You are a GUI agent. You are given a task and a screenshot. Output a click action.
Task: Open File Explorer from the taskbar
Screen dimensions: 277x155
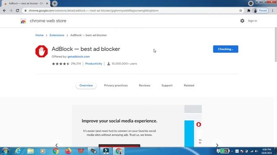[31, 151]
